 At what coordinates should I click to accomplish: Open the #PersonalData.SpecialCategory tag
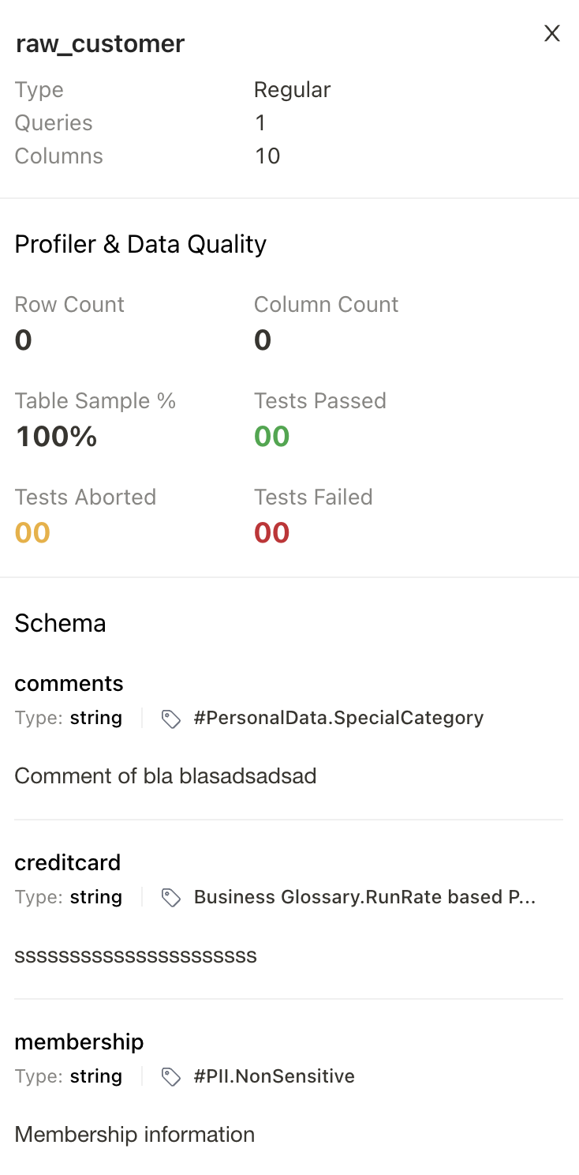click(x=338, y=718)
